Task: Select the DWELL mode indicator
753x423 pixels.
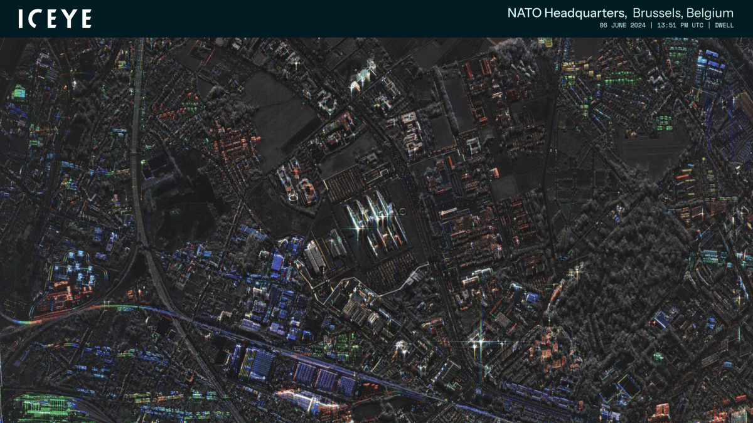Action: [725, 26]
